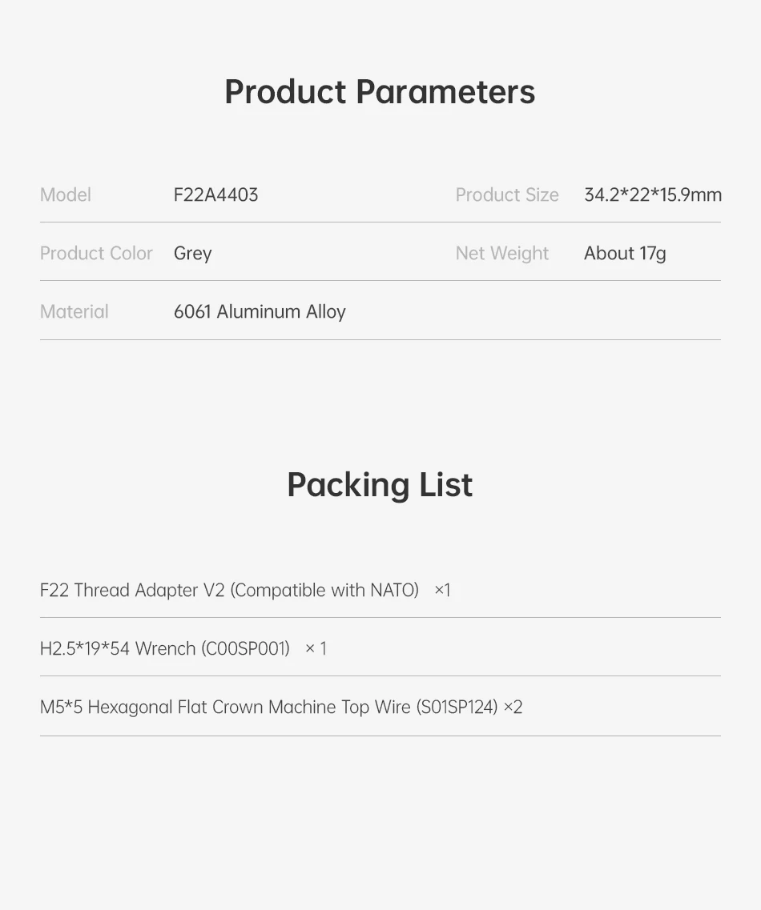Click the Material label
Viewport: 761px width, 910px height.
[74, 311]
